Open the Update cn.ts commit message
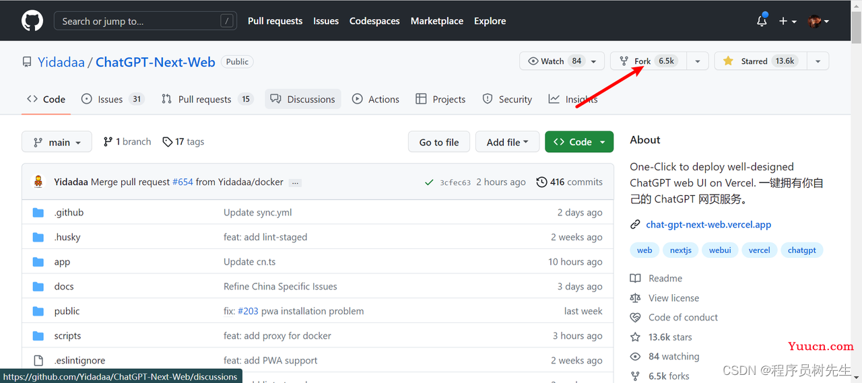The height and width of the screenshot is (383, 862). pos(249,262)
